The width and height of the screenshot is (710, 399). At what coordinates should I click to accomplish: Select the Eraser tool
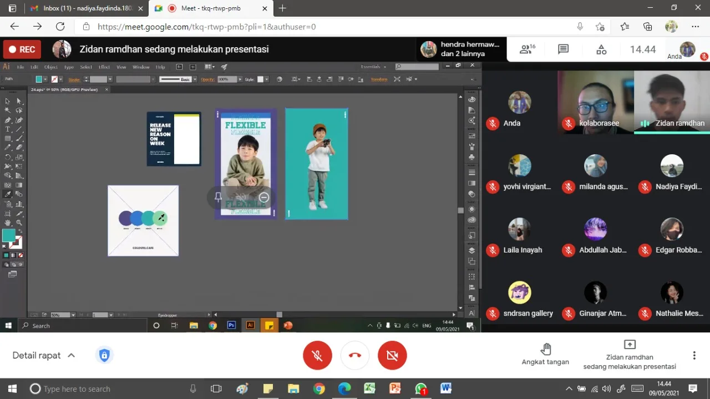(19, 148)
